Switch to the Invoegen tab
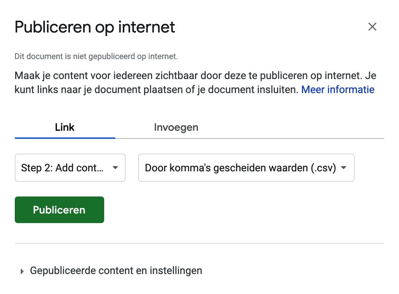399x294 pixels. coord(176,127)
